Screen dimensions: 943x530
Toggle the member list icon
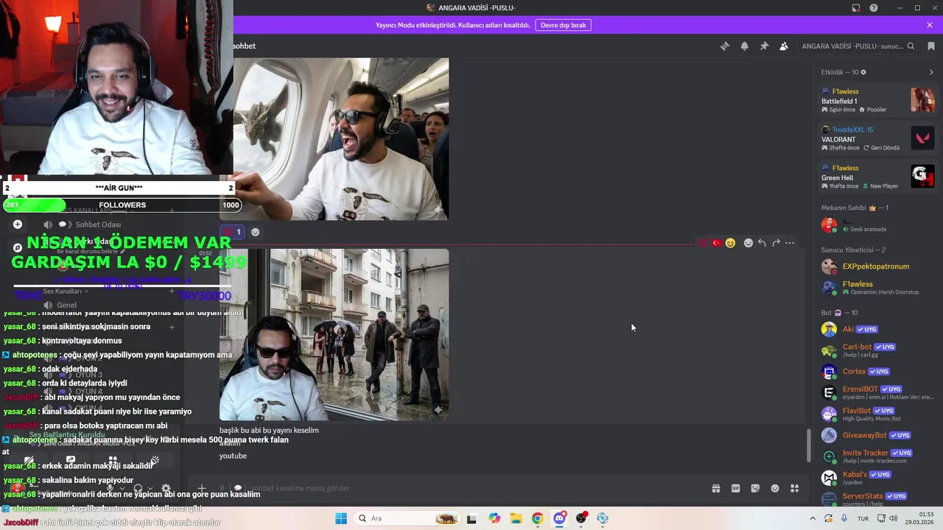(x=784, y=46)
